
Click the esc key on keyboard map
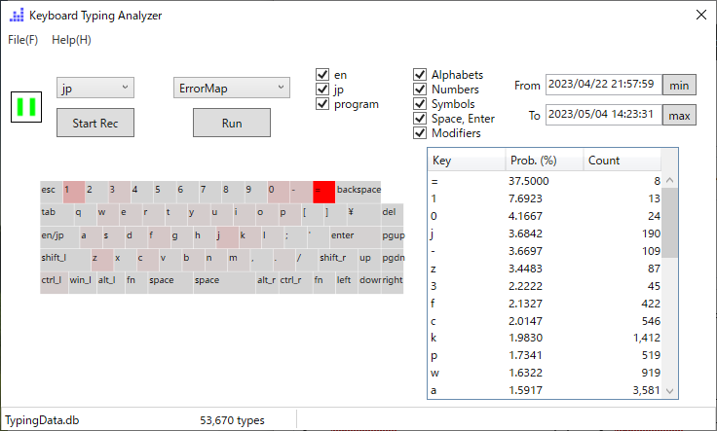(x=52, y=192)
